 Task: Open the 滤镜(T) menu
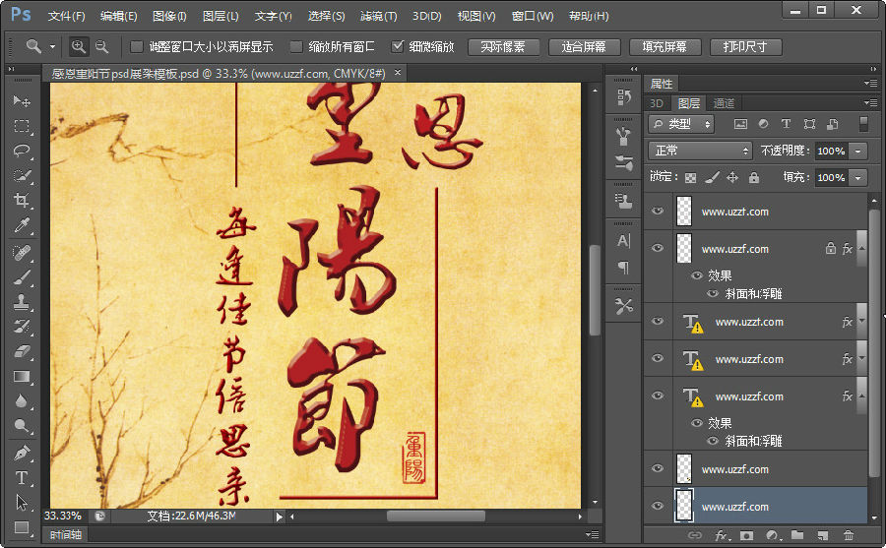[378, 17]
